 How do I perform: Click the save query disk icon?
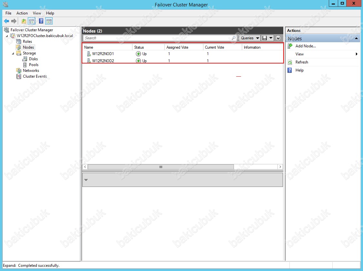click(265, 38)
